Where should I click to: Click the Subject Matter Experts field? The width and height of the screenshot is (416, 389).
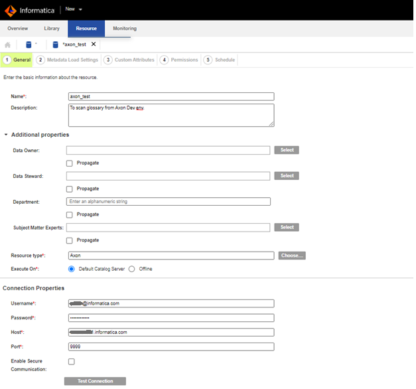tap(169, 227)
